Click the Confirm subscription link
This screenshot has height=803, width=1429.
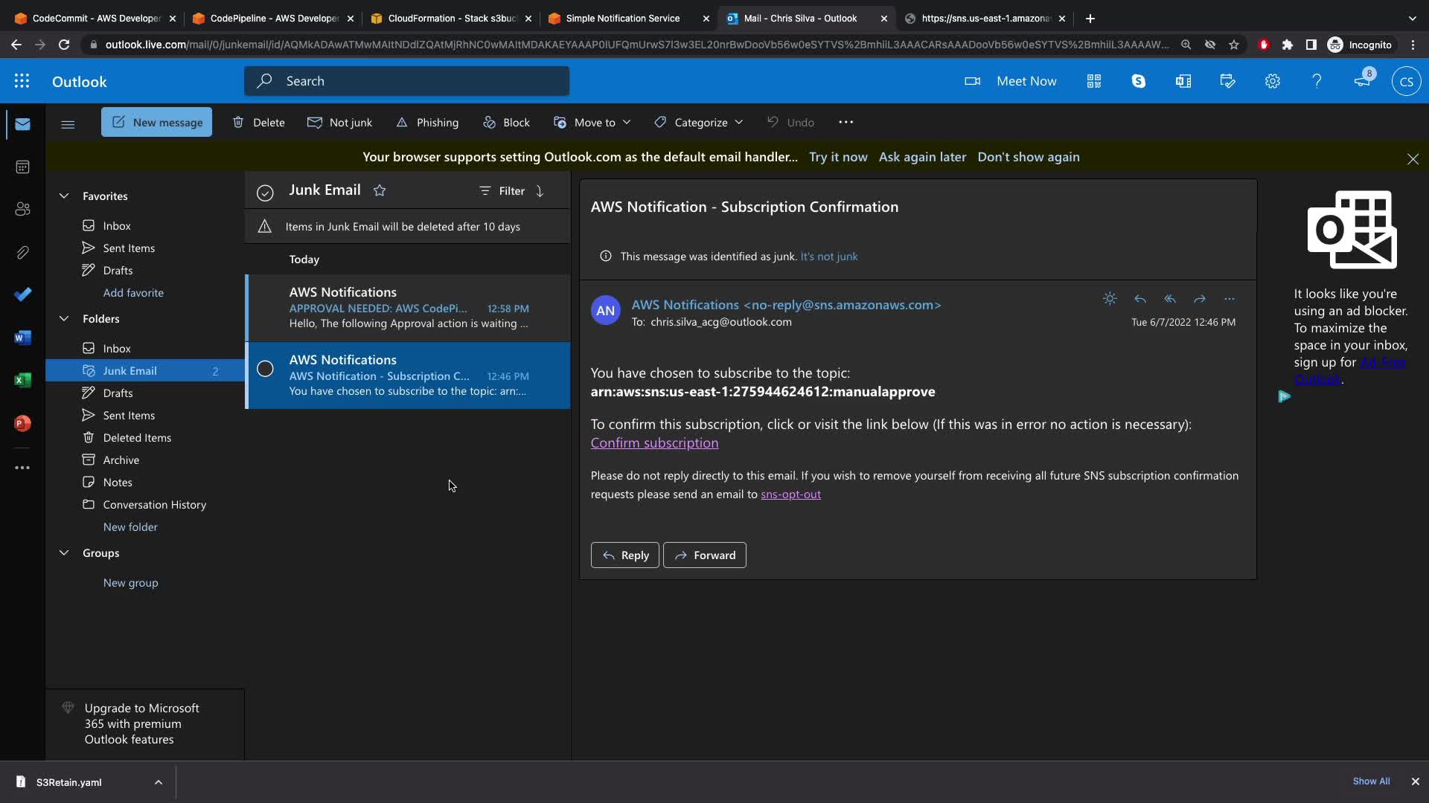point(654,443)
